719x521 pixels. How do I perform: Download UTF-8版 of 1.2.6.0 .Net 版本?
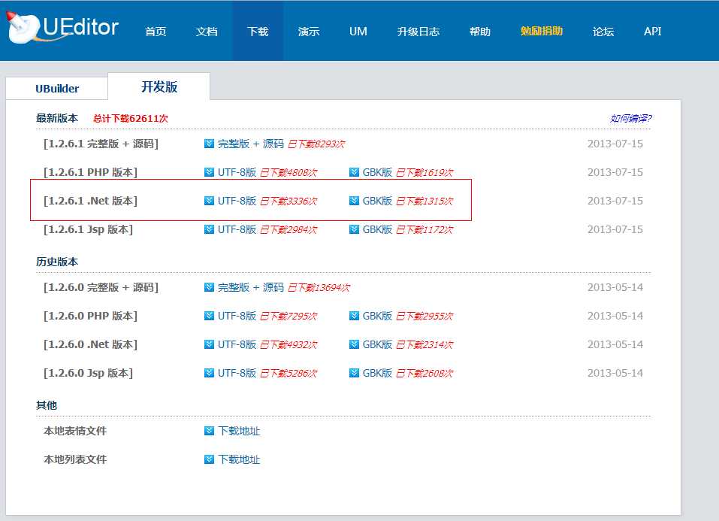point(237,344)
